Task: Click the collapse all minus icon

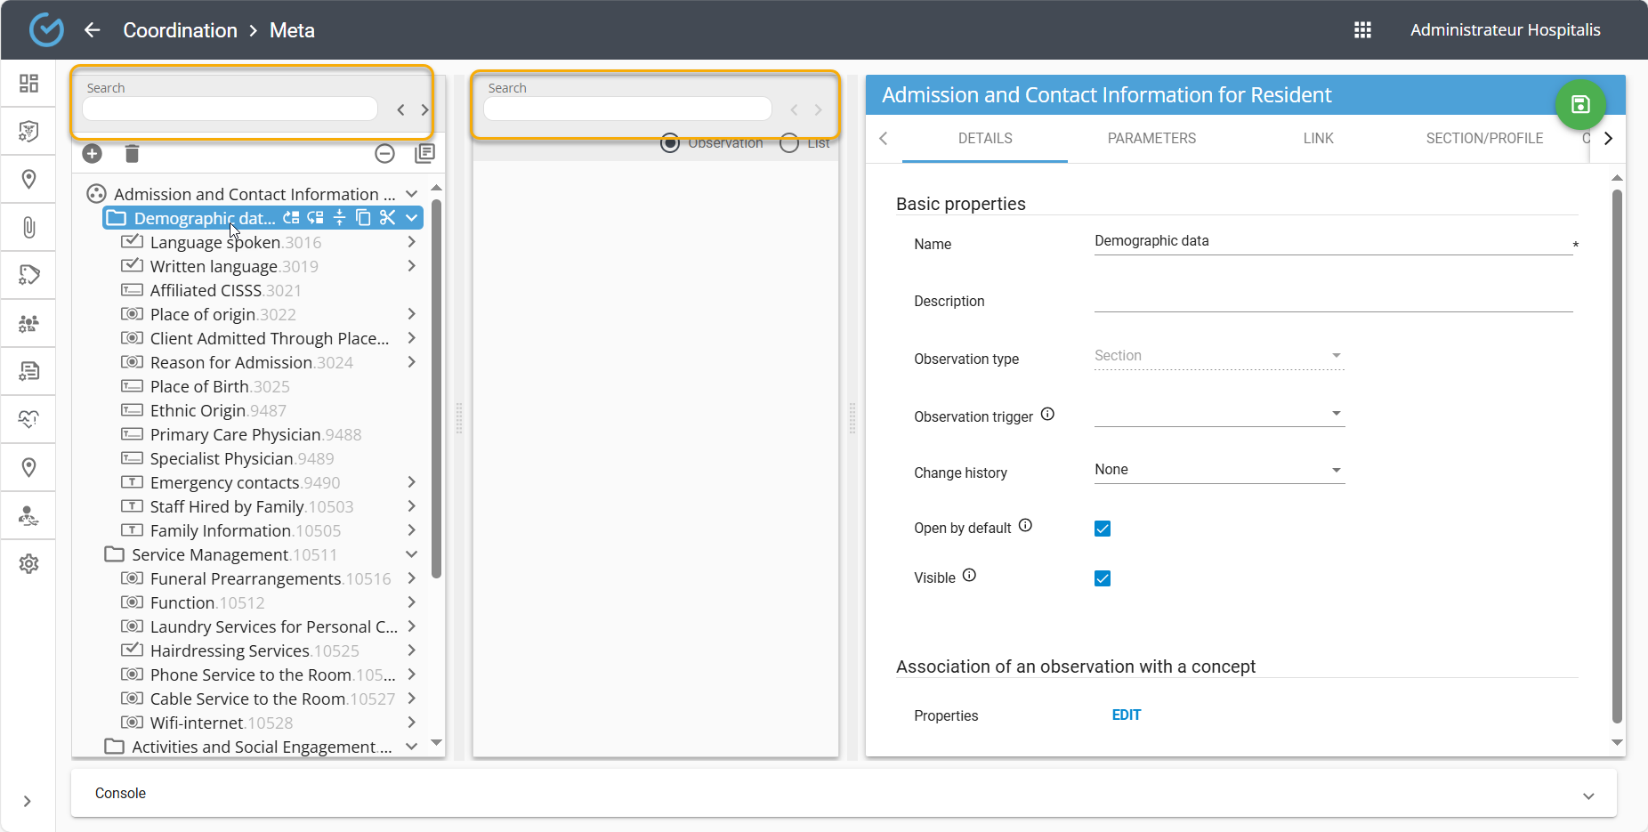Action: click(x=384, y=154)
